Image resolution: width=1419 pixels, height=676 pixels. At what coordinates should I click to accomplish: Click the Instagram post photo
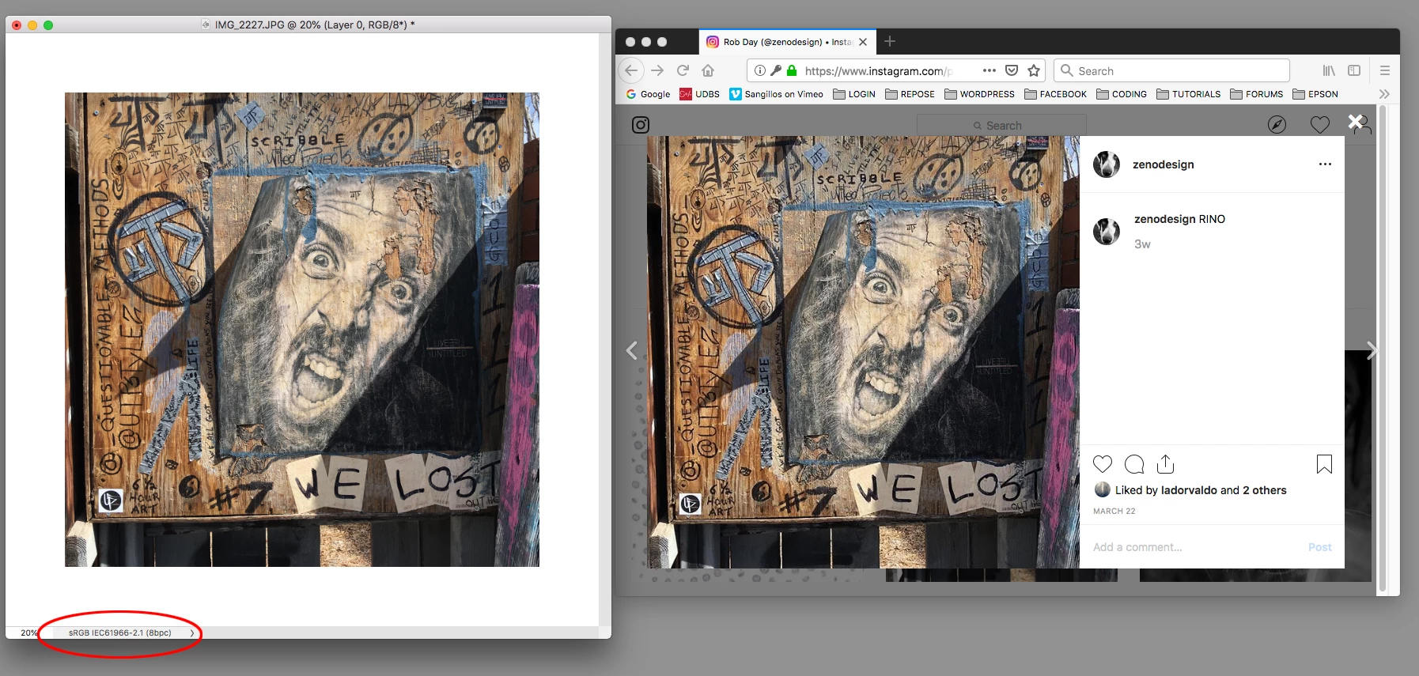click(863, 352)
